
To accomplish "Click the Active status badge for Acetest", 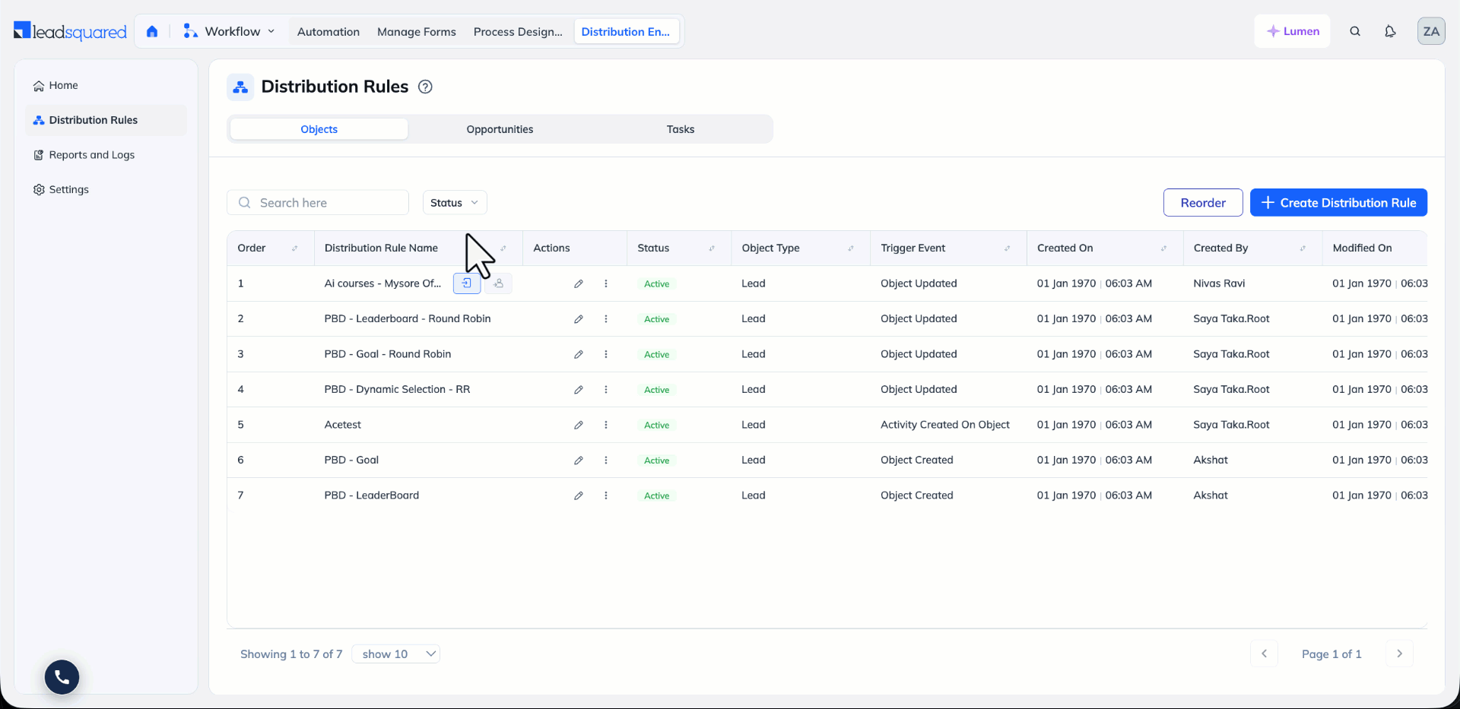I will click(x=657, y=426).
